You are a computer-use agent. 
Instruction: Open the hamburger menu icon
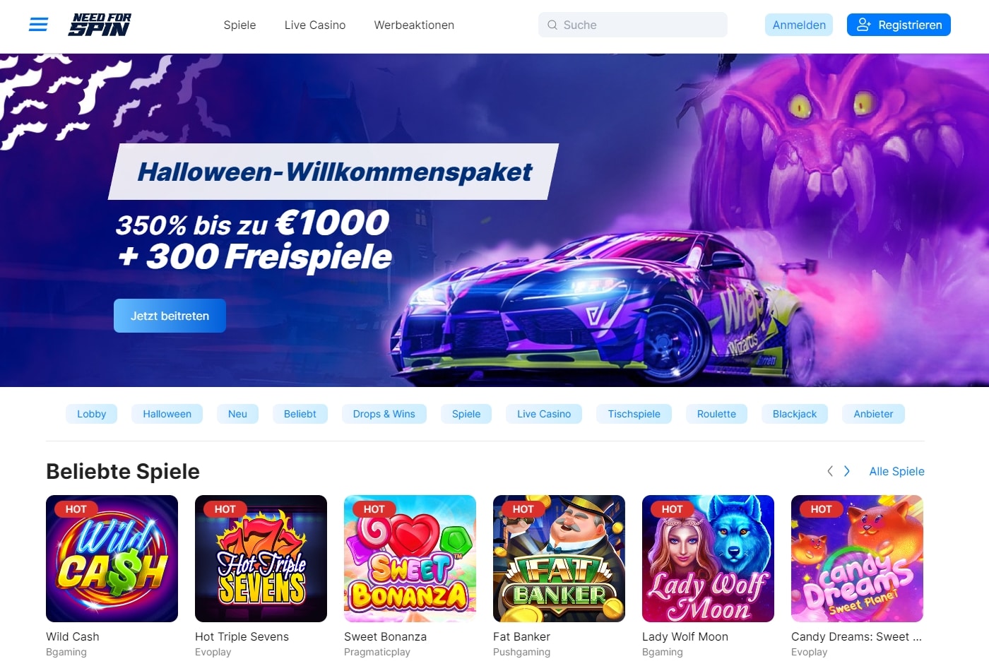(x=38, y=25)
